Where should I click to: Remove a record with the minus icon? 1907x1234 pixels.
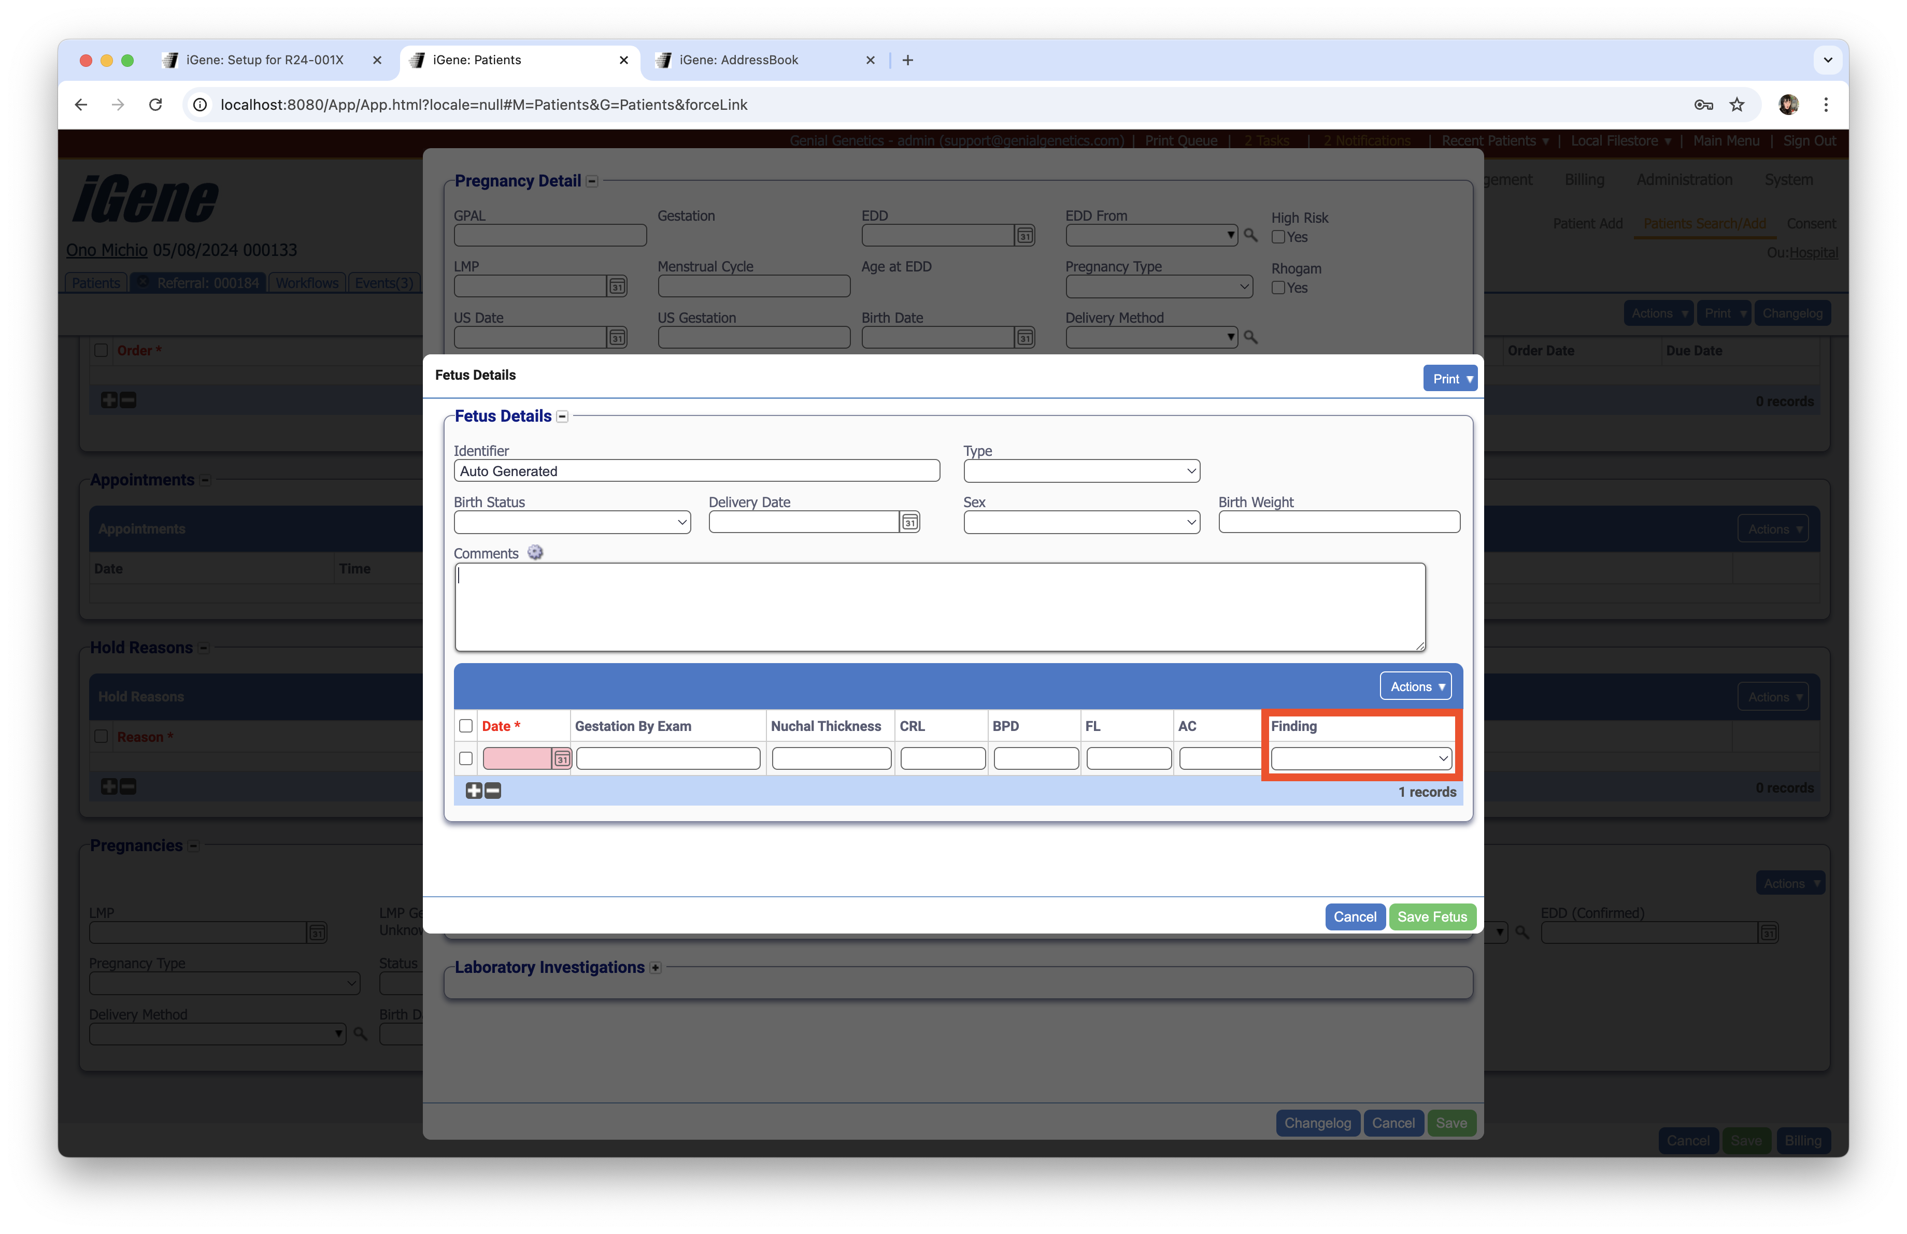pos(493,791)
